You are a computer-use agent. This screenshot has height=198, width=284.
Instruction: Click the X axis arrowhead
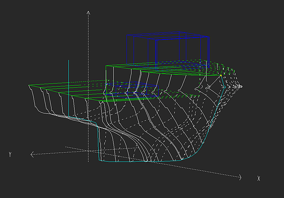click(x=240, y=177)
